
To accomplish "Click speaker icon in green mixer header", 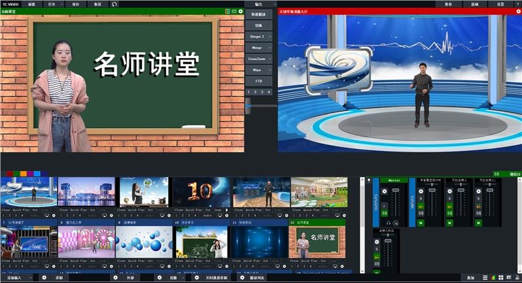I will point(496,174).
